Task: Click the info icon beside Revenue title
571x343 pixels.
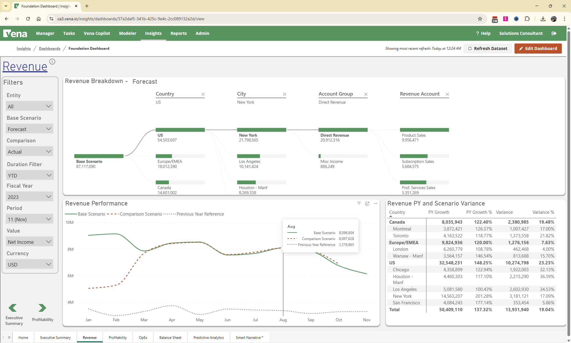Action: (52, 62)
